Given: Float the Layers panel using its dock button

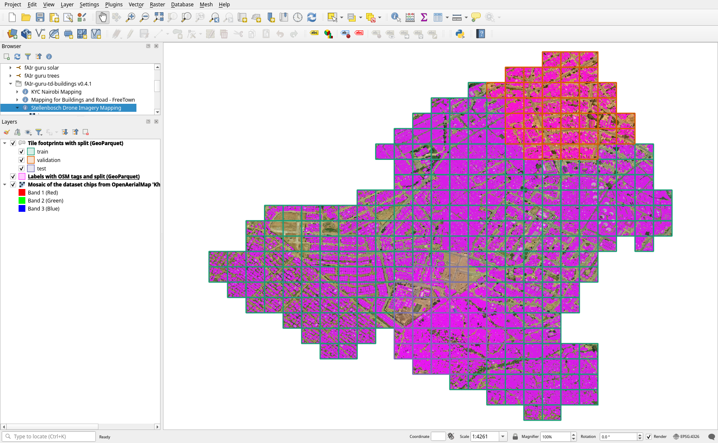Looking at the screenshot, I should pyautogui.click(x=148, y=122).
